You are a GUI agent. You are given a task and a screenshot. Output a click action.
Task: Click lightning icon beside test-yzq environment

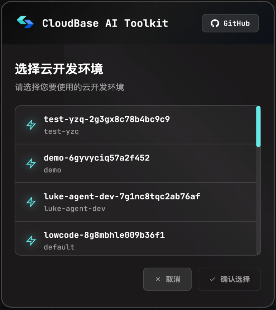tap(31, 125)
